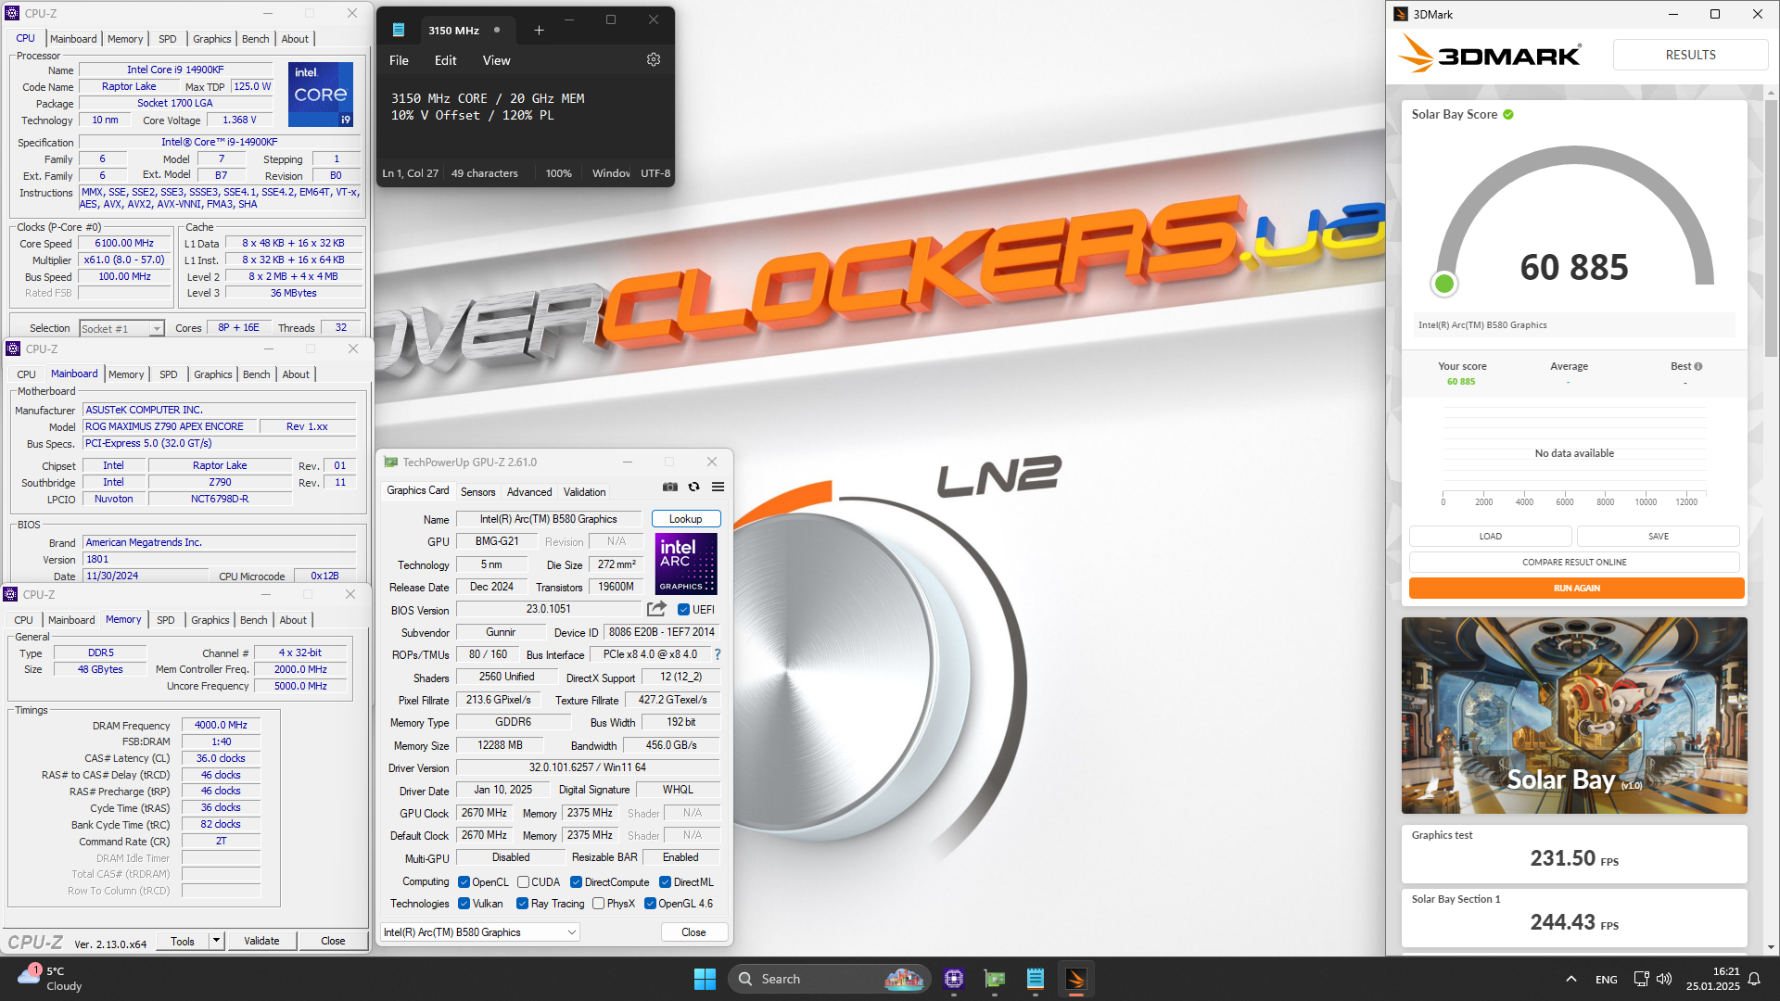Toggle the UEFI checkbox in GPU-Z

683,610
